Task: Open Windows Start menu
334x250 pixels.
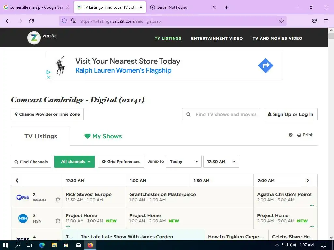Action: (x=6, y=245)
